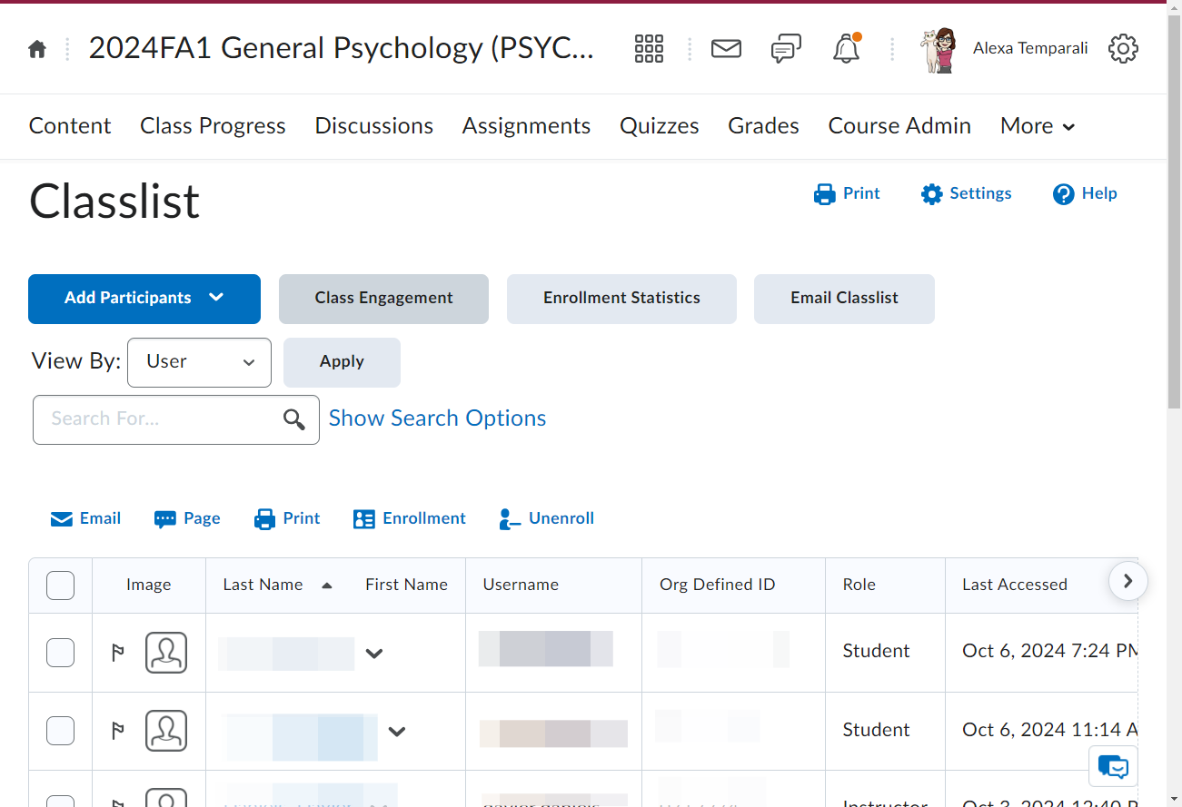Open the message alerts envelope icon

[726, 48]
